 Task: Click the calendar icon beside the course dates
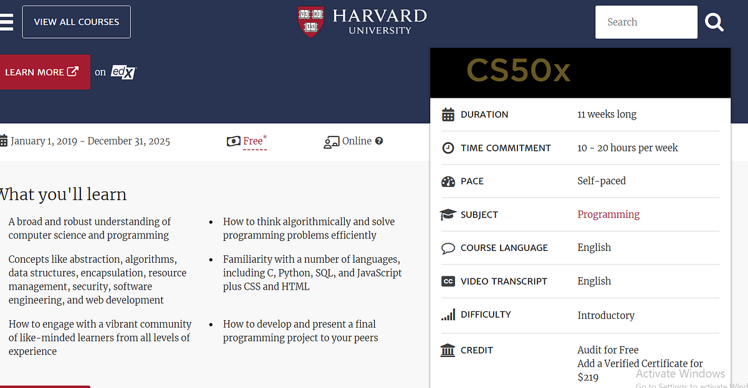click(x=3, y=141)
